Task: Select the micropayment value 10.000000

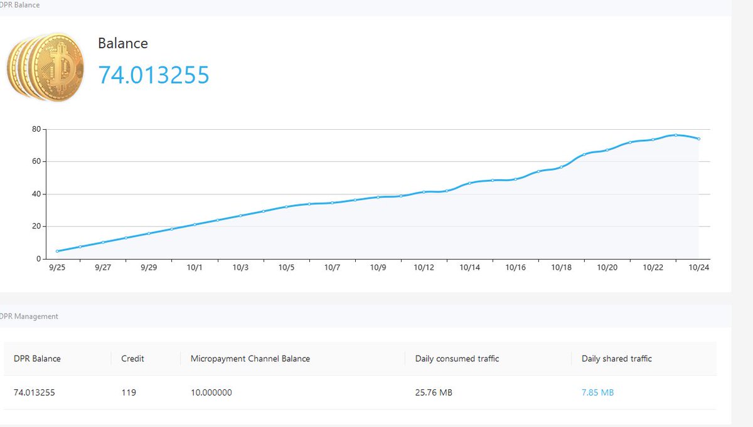Action: point(211,393)
